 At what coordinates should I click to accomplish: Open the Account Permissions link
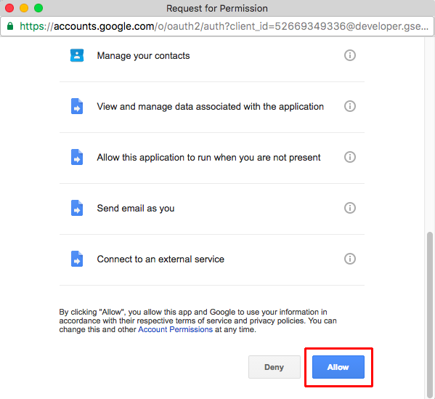[x=175, y=329]
